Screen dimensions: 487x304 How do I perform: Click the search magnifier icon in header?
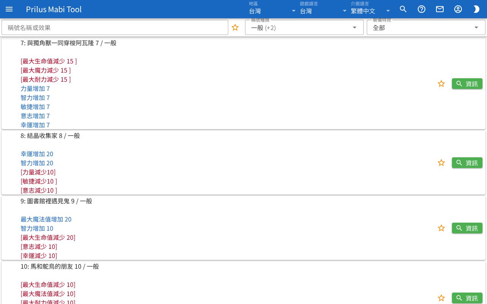point(403,9)
